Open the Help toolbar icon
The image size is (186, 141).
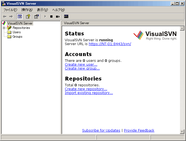(x=28, y=16)
